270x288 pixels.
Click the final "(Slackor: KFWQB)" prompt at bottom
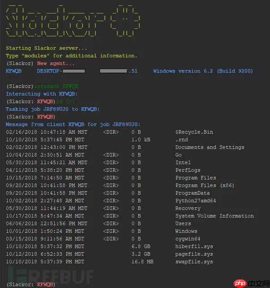pos(31,284)
